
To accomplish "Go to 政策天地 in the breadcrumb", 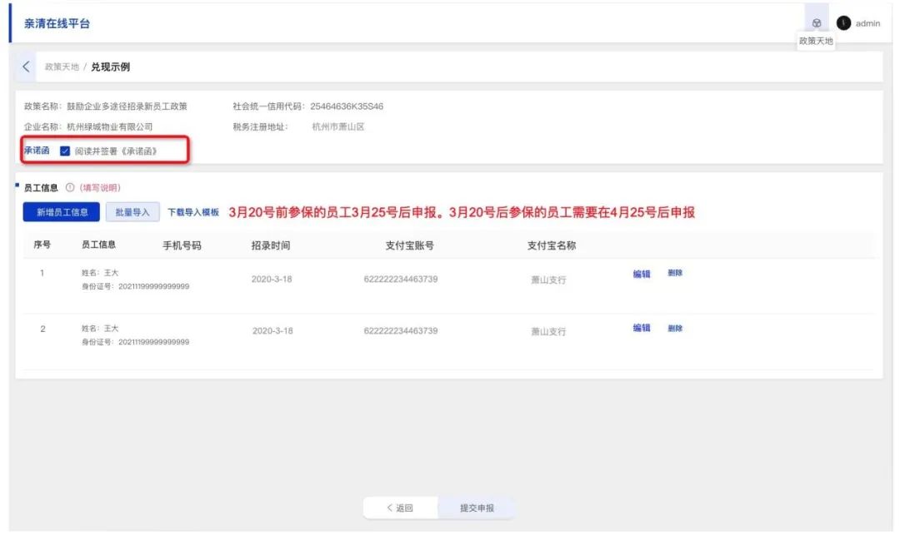I will pyautogui.click(x=62, y=67).
